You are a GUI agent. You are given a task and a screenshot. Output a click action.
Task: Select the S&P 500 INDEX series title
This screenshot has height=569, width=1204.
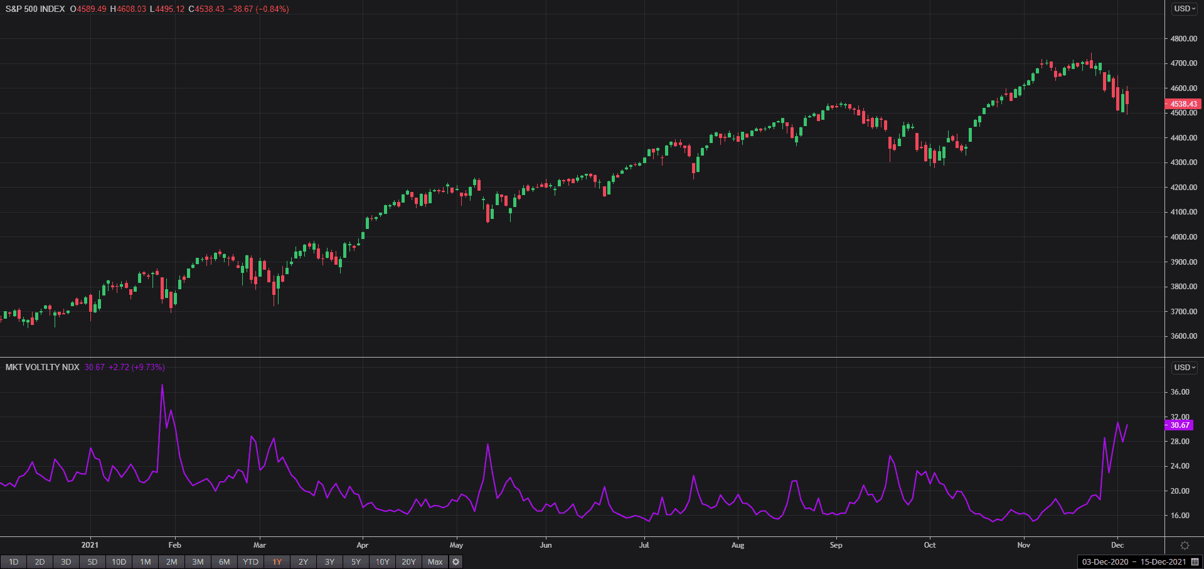[35, 9]
